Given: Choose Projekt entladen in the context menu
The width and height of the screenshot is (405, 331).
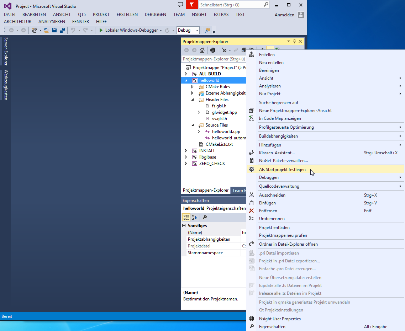Looking at the screenshot, I should 325,227.
